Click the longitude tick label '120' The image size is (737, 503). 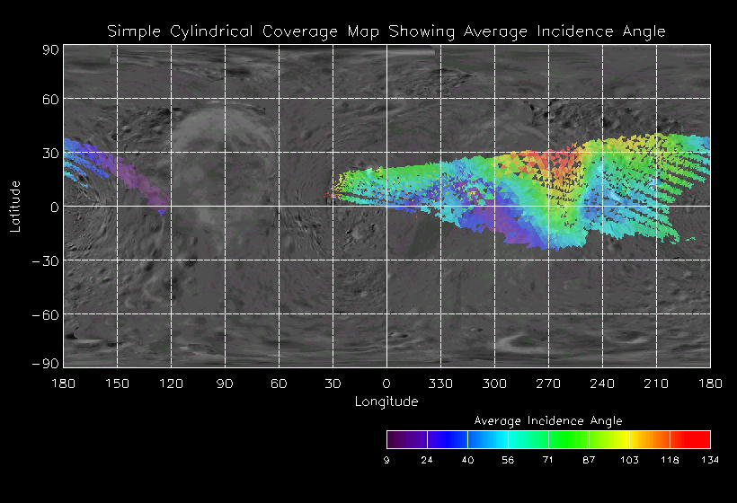[171, 384]
